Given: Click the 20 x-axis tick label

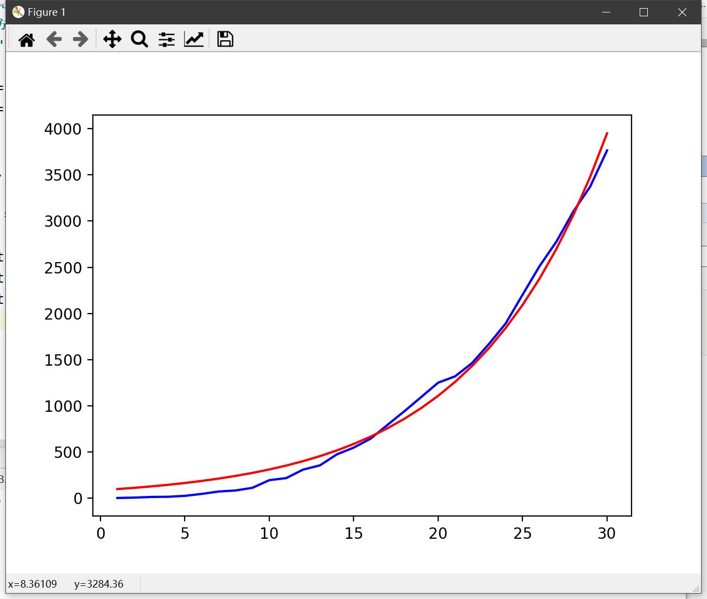Looking at the screenshot, I should [438, 534].
